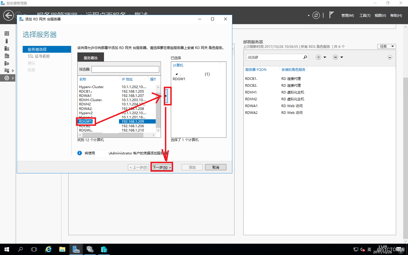The image size is (408, 255).
Task: Open the notifications flag icon
Action: [x=331, y=15]
